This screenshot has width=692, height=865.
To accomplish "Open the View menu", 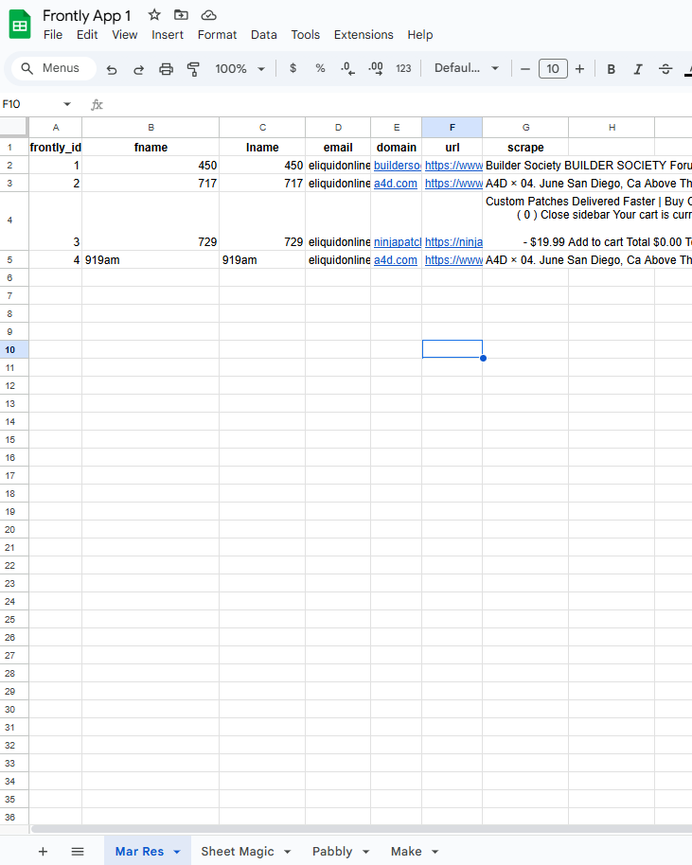I will pos(125,35).
